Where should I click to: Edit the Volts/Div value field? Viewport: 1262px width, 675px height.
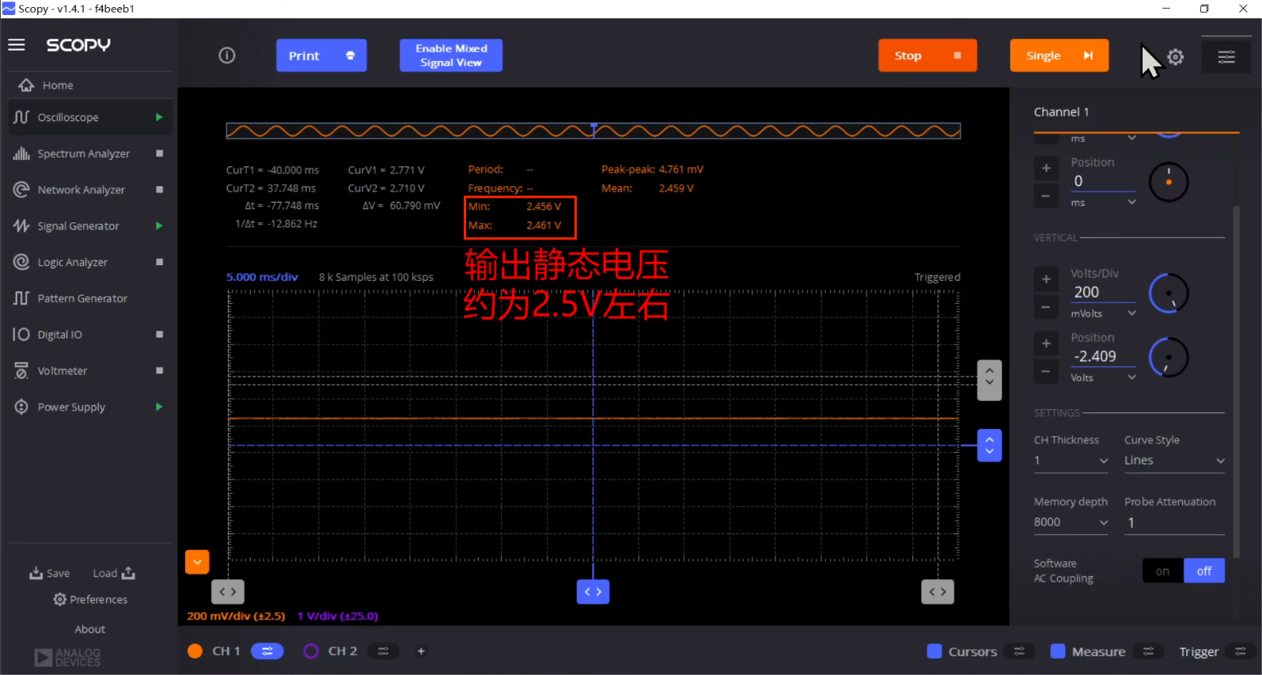[x=1103, y=292]
